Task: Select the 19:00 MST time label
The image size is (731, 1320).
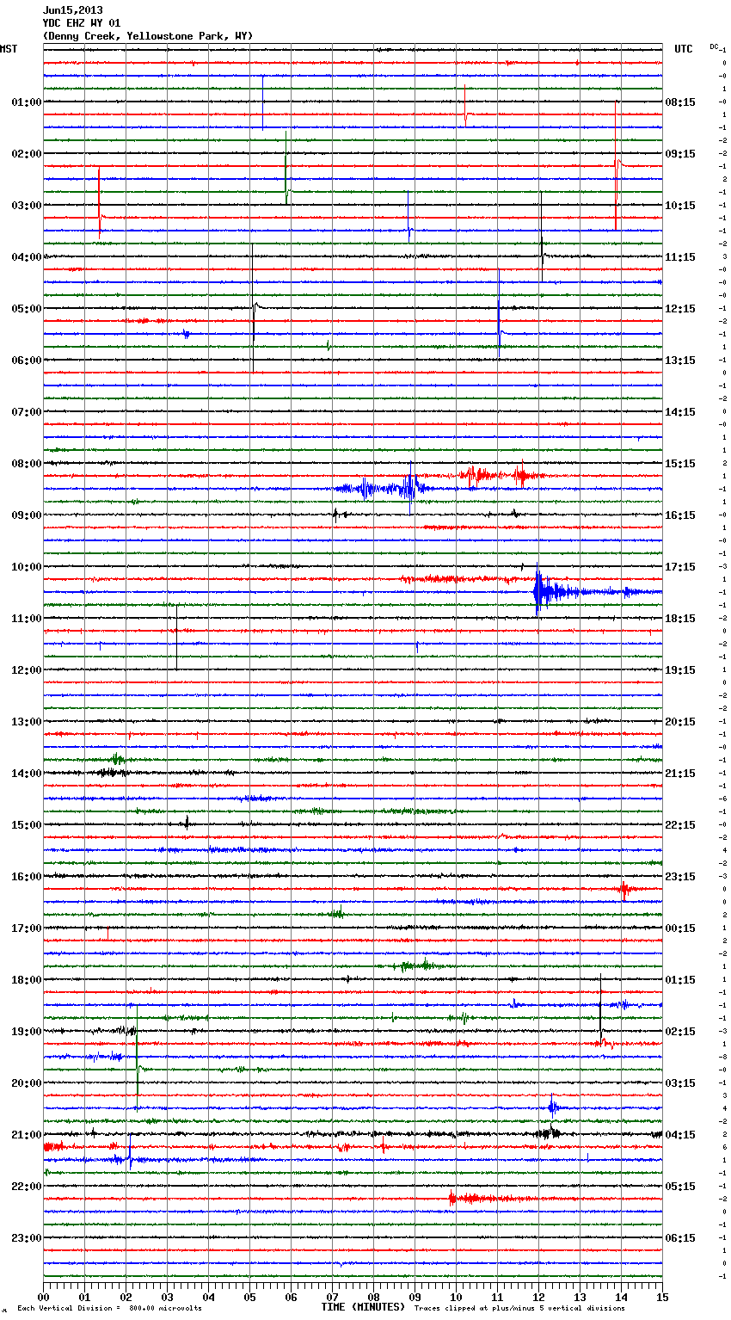Action: (x=27, y=1032)
